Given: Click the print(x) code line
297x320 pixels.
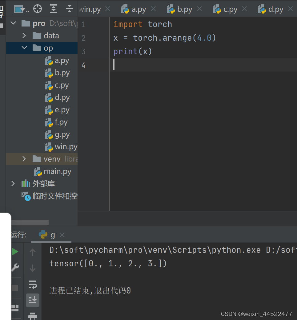Looking at the screenshot, I should point(133,51).
